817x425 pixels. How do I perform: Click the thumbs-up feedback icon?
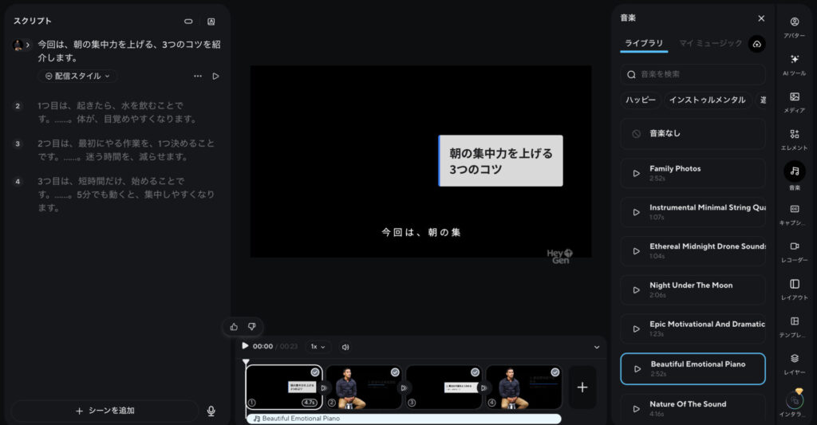pos(234,326)
